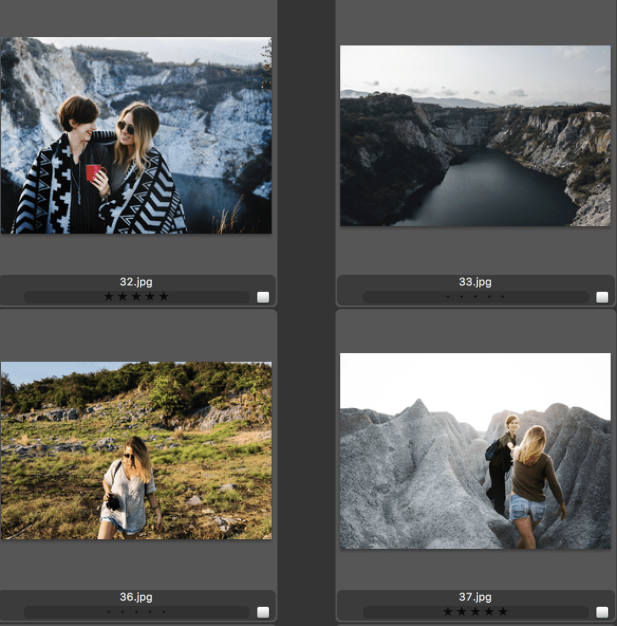The width and height of the screenshot is (617, 626).
Task: Click the 32.jpg filename label
Action: pyautogui.click(x=136, y=282)
